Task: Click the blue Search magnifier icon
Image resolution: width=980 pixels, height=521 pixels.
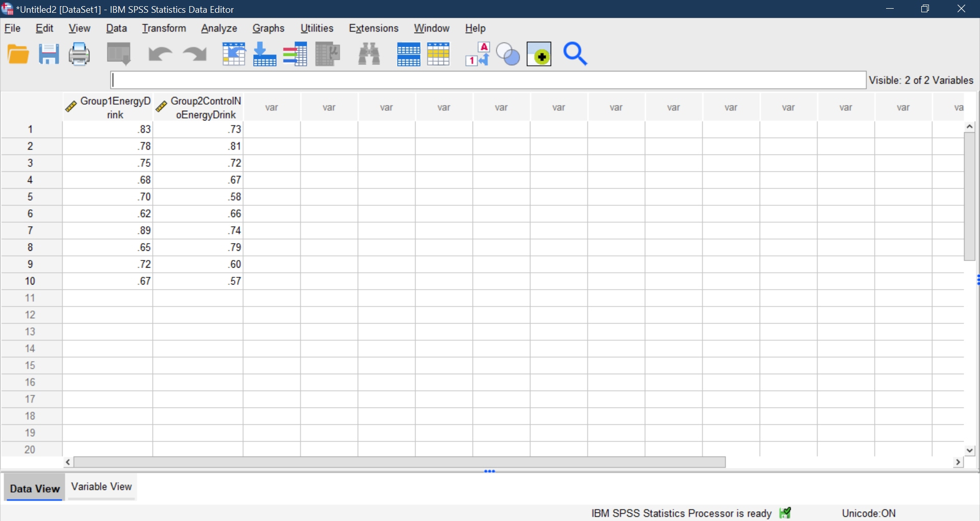Action: click(576, 54)
